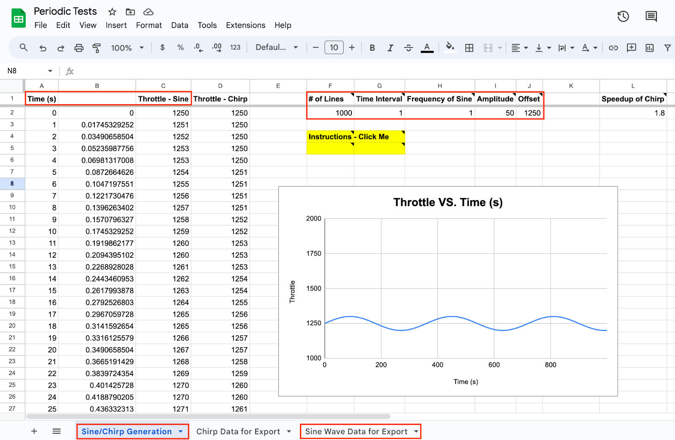Open version history clock icon
The height and width of the screenshot is (440, 675).
tap(623, 16)
